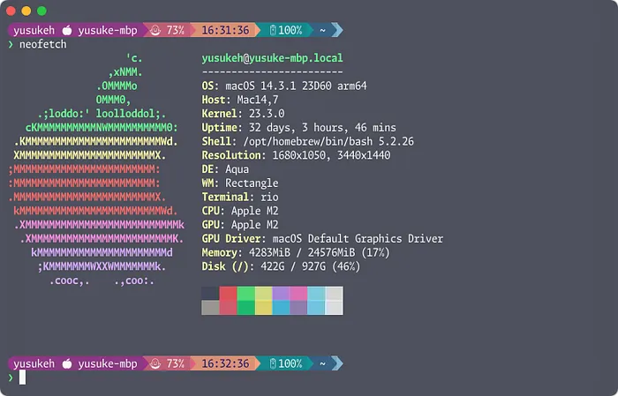This screenshot has height=396, width=618.
Task: Click the '73%' value in the 16:32:36 prompt
Action: [x=176, y=363]
